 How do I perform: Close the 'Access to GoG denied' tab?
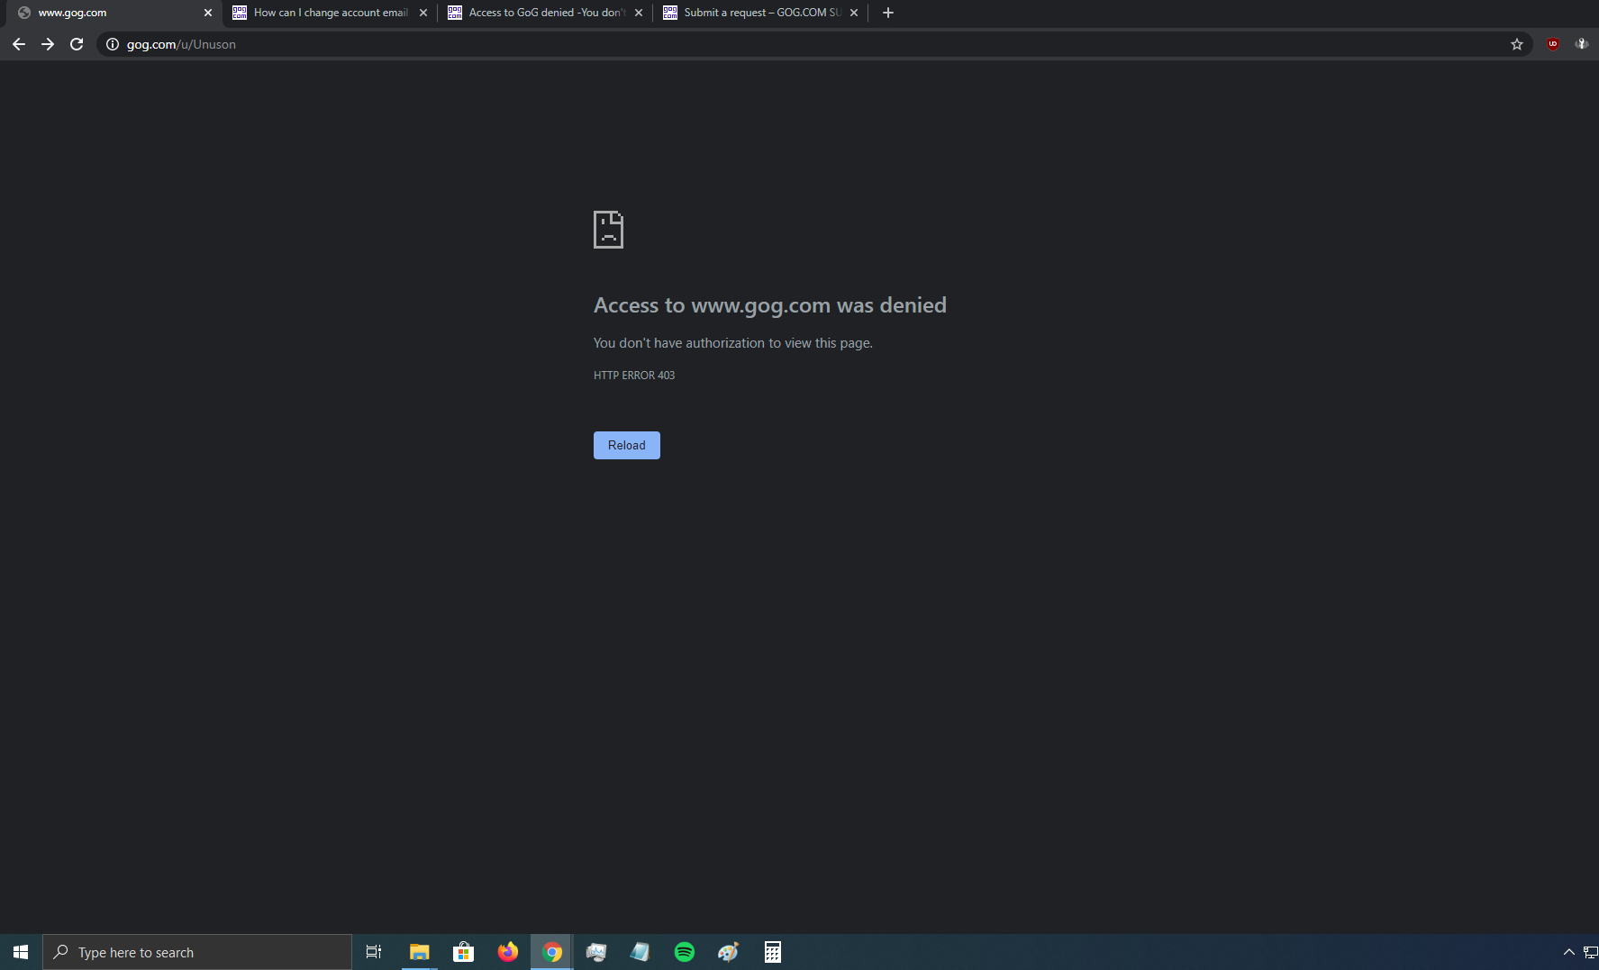[639, 13]
